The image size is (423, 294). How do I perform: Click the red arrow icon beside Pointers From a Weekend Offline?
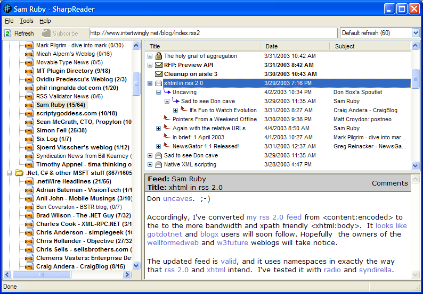(167, 118)
